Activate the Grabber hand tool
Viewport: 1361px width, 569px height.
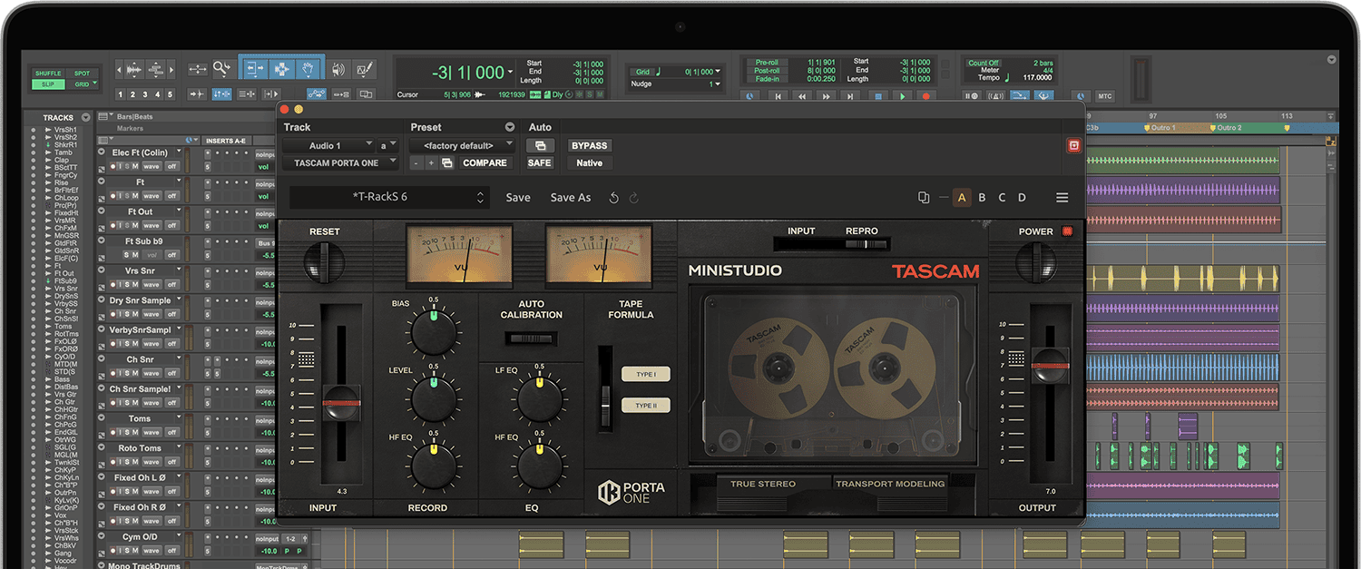pyautogui.click(x=309, y=68)
